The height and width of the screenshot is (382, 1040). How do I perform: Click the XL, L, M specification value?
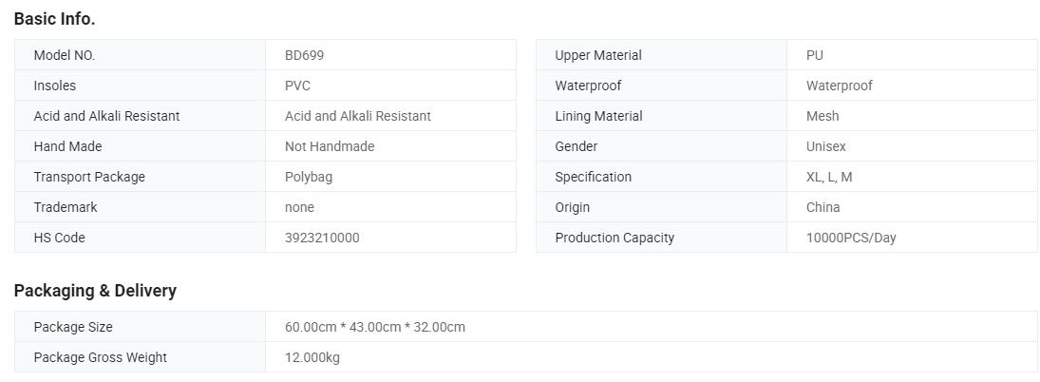point(828,177)
